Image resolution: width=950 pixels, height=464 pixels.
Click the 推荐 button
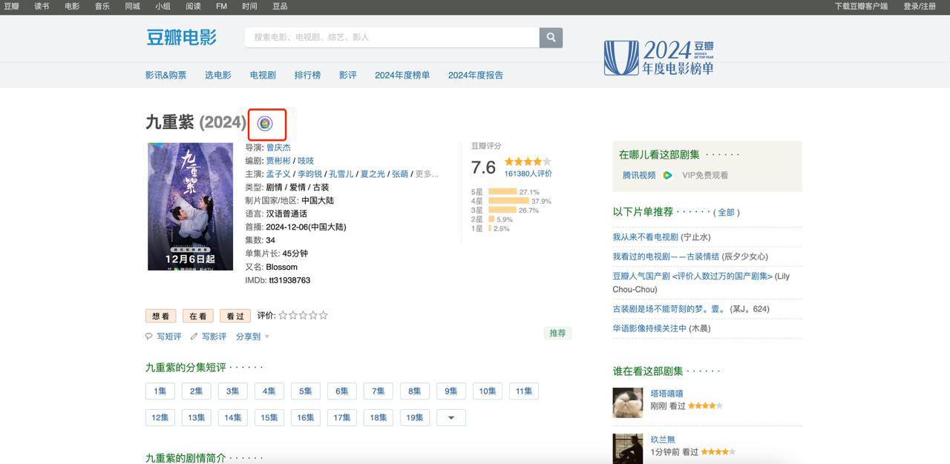(x=557, y=334)
